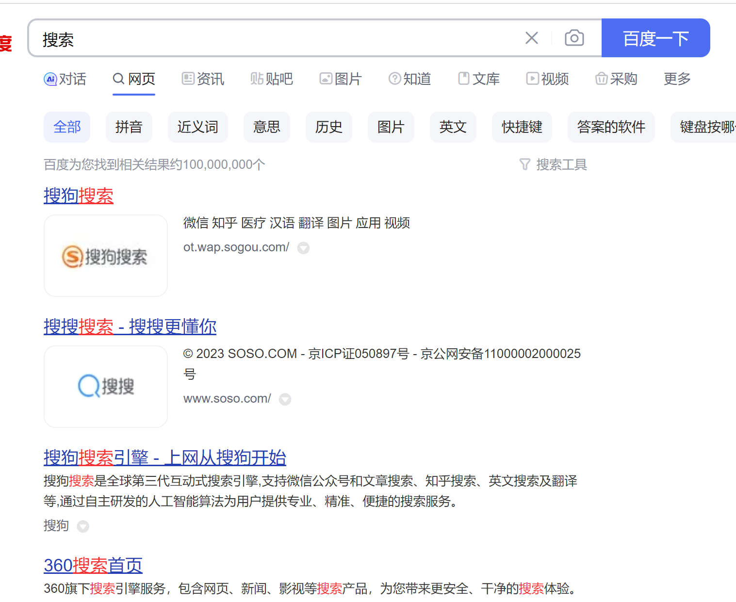Click the funnel icon beside 搜索工具
Viewport: 736px width, 602px height.
pos(525,165)
